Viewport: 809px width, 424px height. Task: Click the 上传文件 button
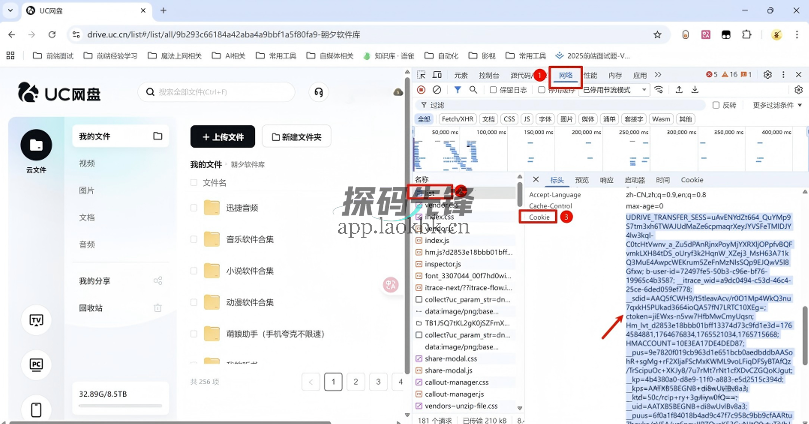click(222, 136)
